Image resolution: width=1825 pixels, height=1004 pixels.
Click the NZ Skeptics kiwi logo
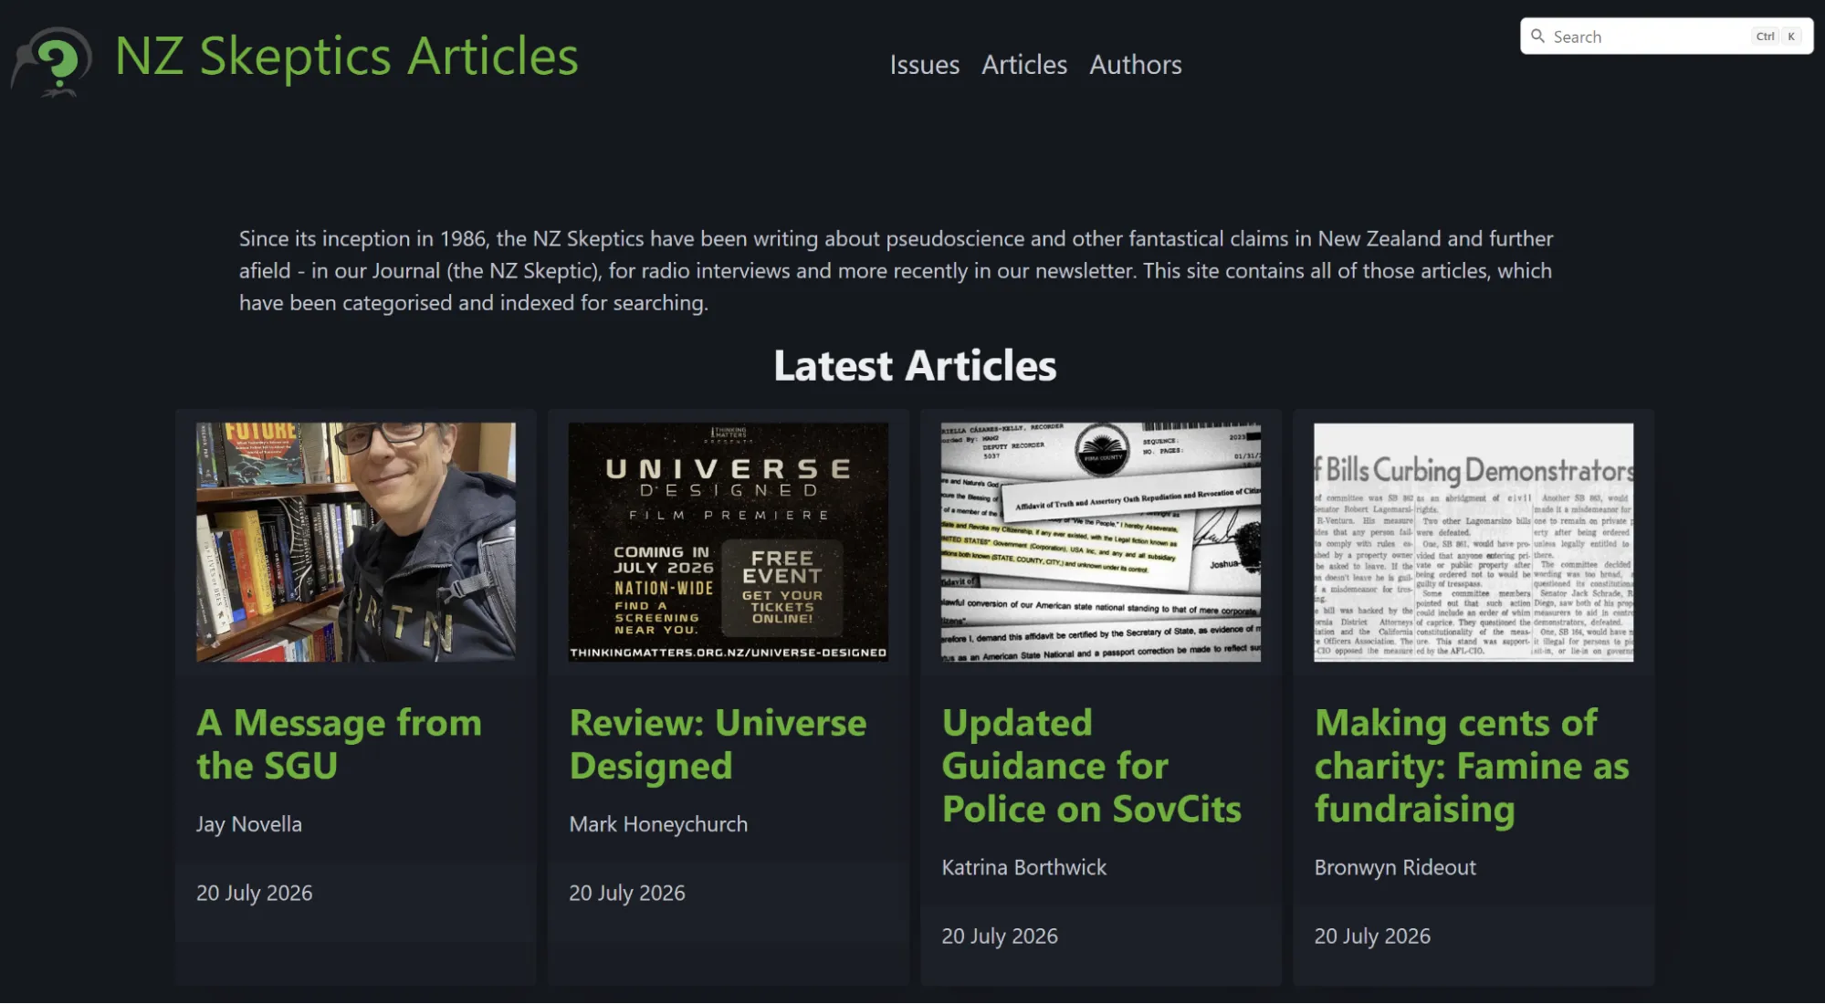pos(51,62)
